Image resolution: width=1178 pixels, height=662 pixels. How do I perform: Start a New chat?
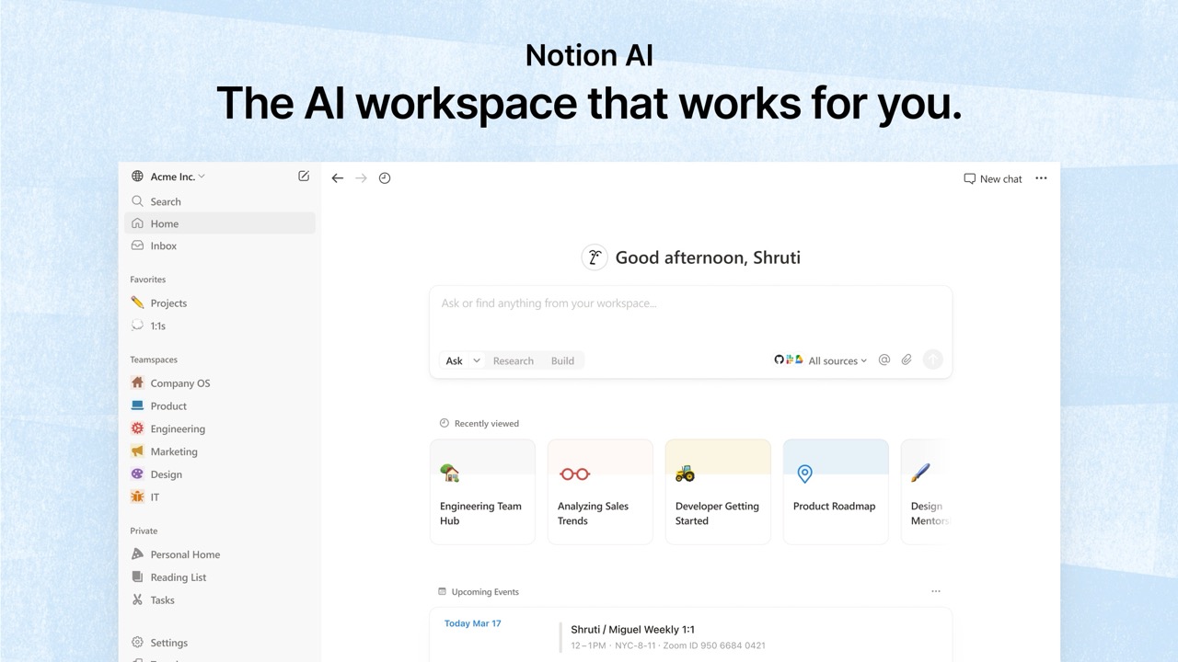pos(992,178)
